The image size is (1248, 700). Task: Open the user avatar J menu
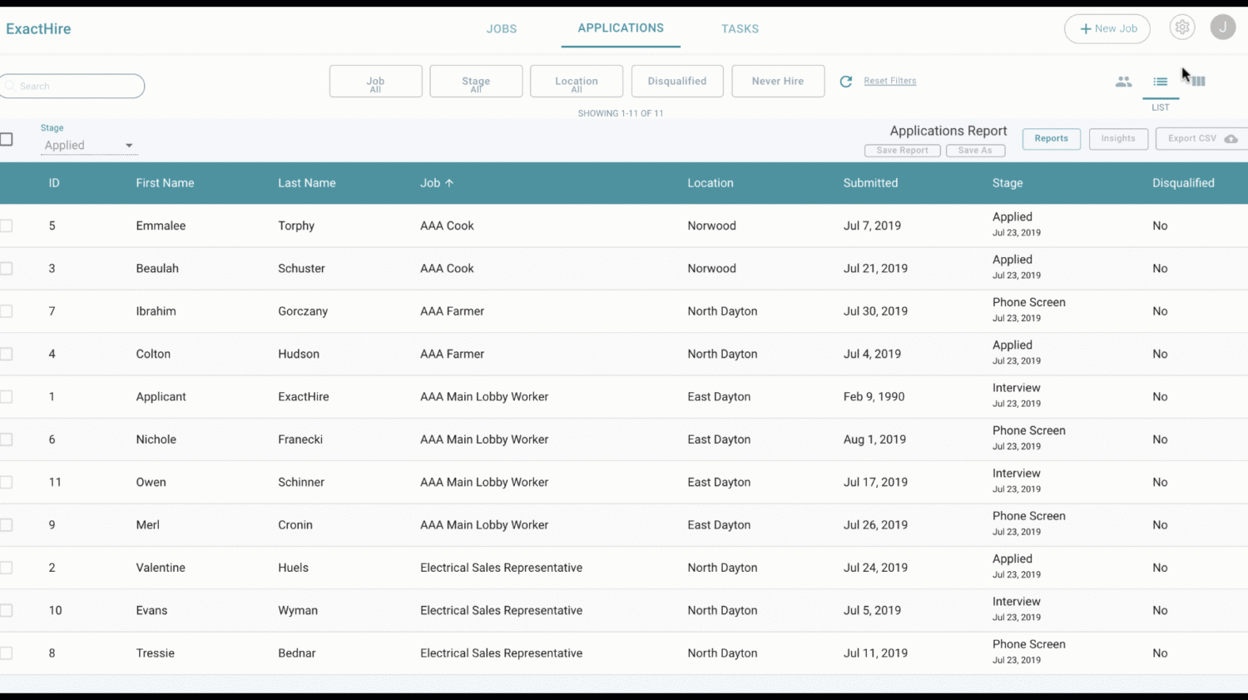1222,27
